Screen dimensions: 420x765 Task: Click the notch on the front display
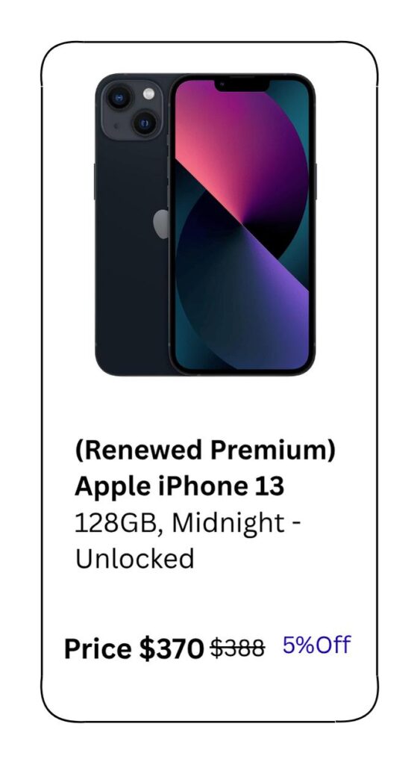242,86
